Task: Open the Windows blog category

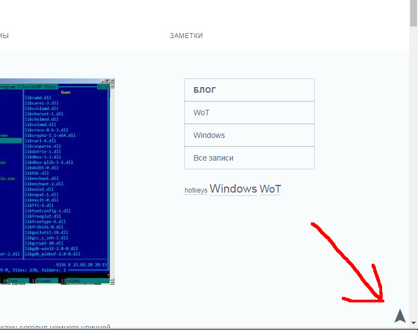Action: 250,135
